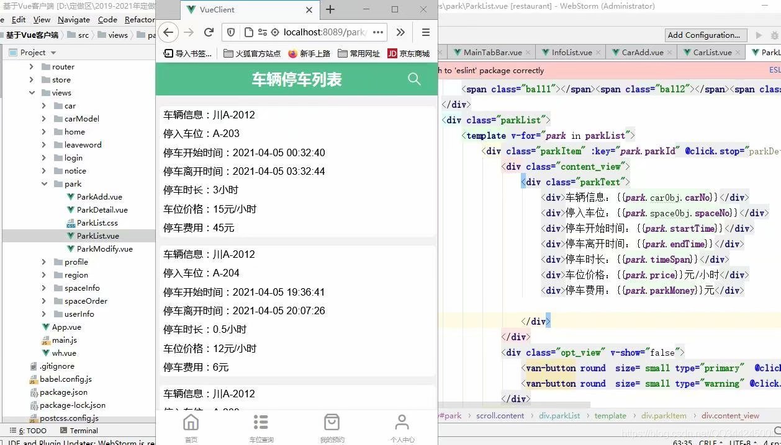Click the .gitignore file
The width and height of the screenshot is (781, 445).
(52, 366)
